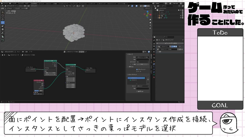Open the object data tab icon in Properties
Image resolution: width=245 pixels, height=137 pixels.
point(154,75)
